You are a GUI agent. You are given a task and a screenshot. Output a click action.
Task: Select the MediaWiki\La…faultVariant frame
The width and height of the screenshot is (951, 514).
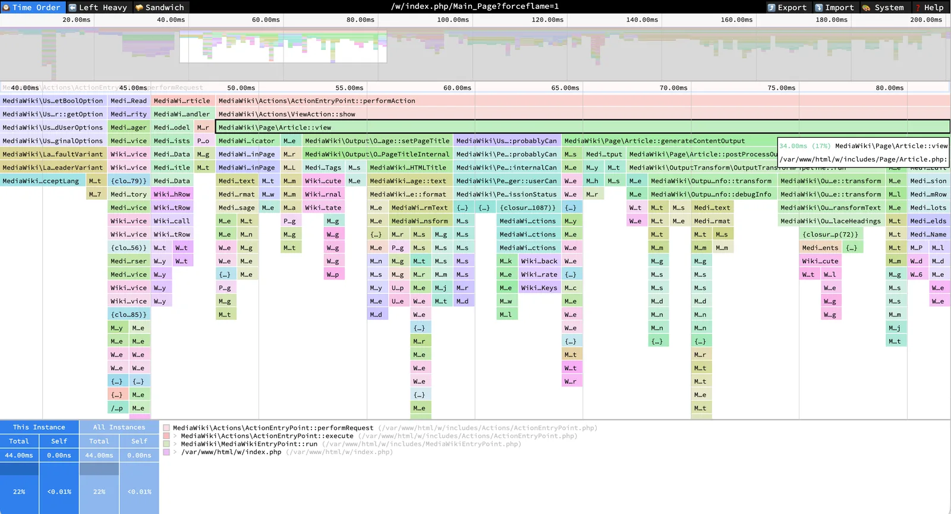53,154
